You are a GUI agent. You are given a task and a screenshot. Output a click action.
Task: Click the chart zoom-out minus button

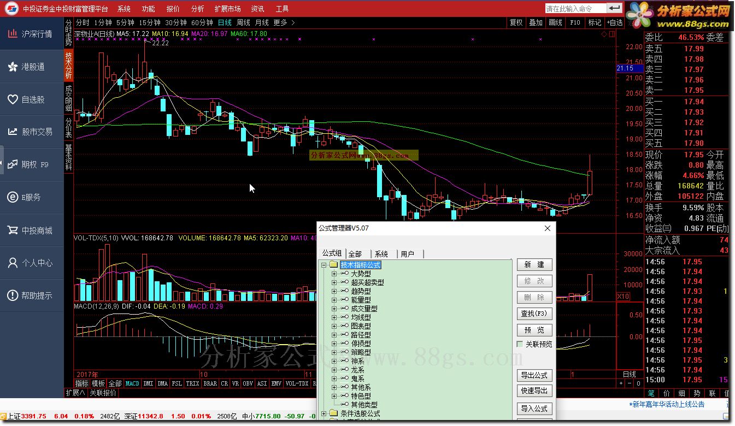point(630,383)
